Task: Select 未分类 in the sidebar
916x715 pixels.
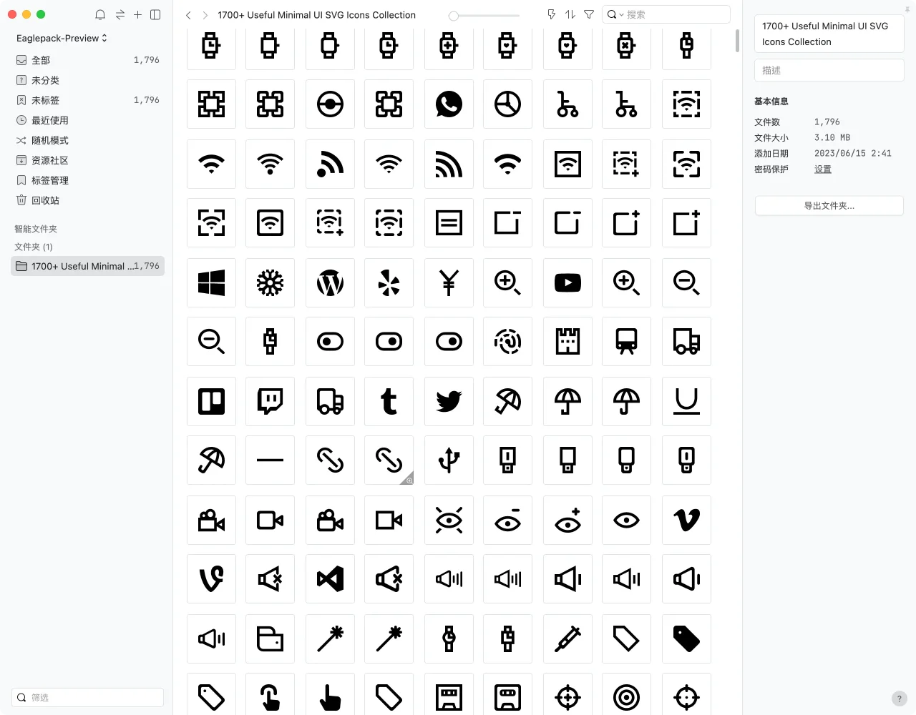Action: 88,80
